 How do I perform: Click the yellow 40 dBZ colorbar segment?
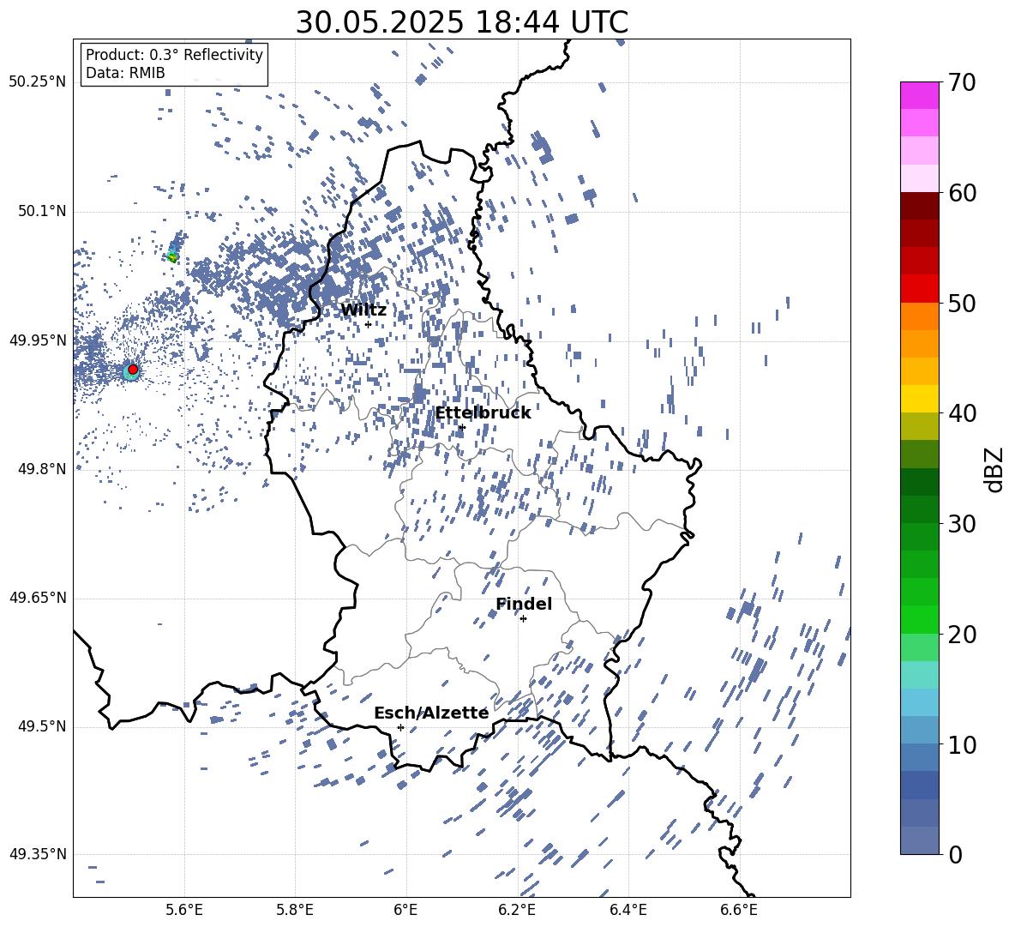pyautogui.click(x=920, y=399)
